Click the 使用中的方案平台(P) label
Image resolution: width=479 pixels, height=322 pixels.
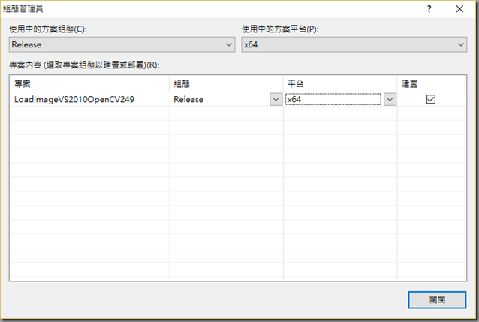click(280, 29)
